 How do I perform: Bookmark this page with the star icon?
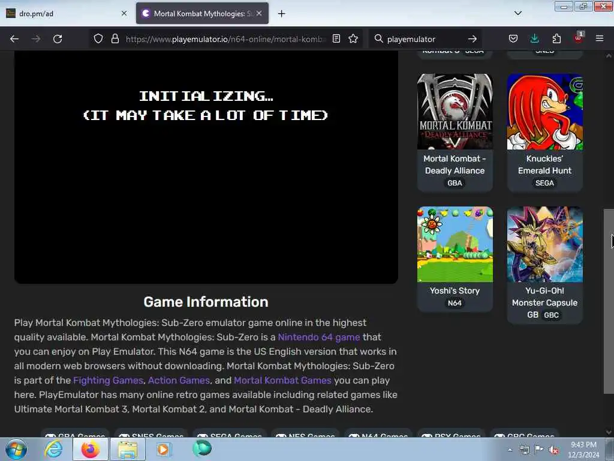point(353,39)
